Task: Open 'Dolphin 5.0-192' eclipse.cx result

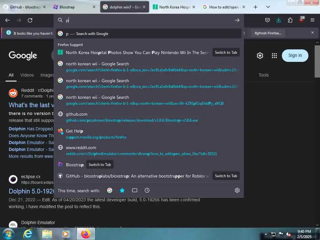Action: coord(31,191)
